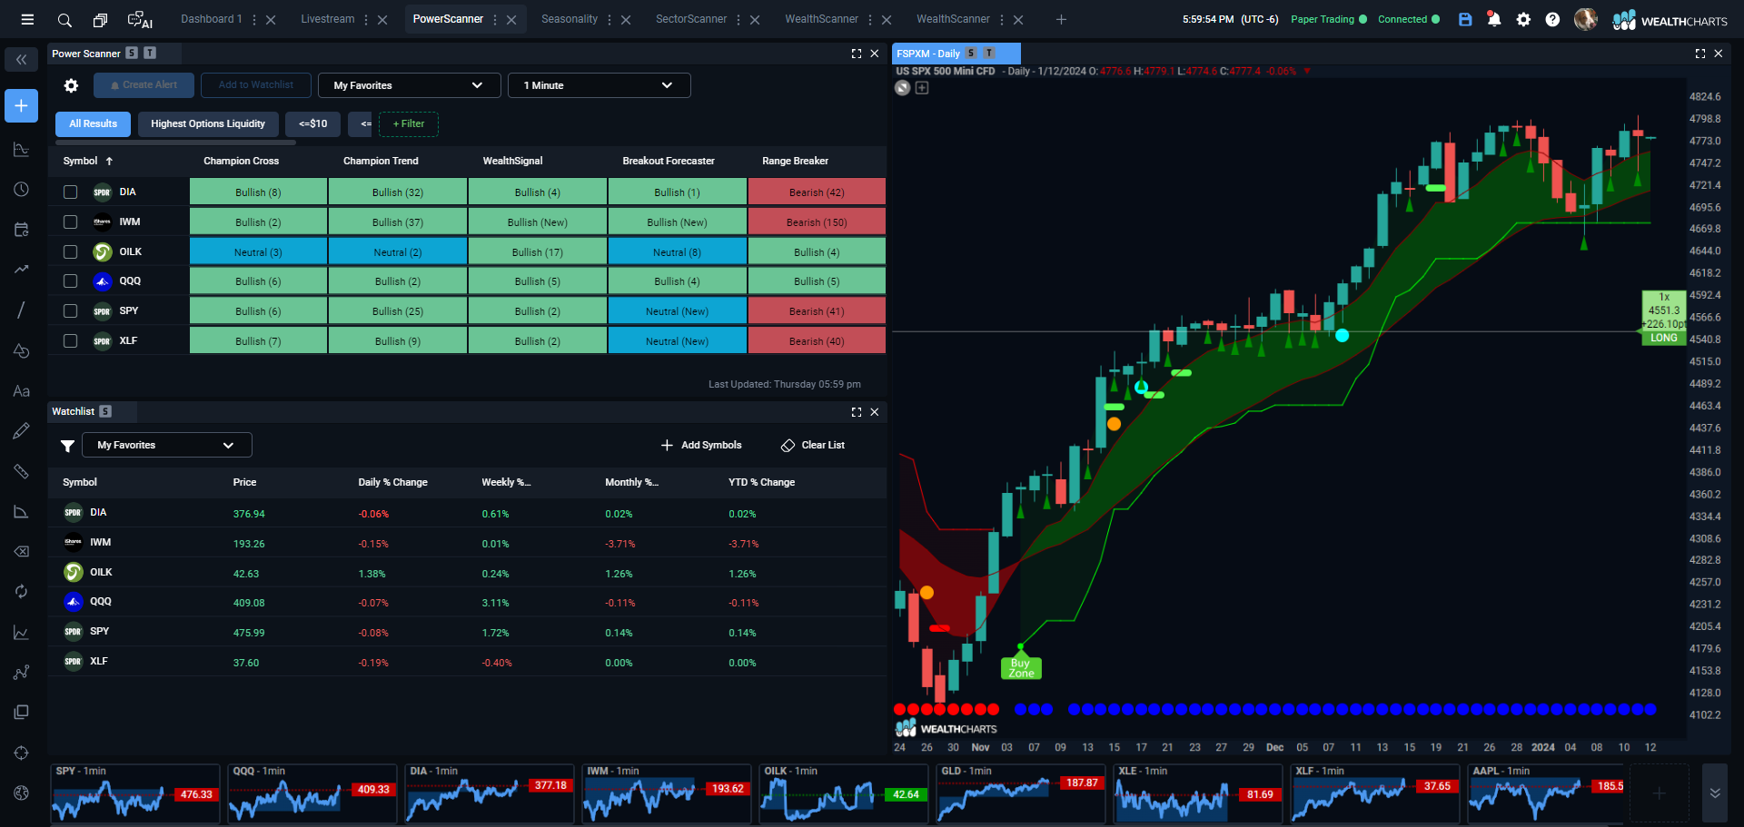The height and width of the screenshot is (827, 1744).
Task: Open PowerScanner tab options menu
Action: click(495, 19)
